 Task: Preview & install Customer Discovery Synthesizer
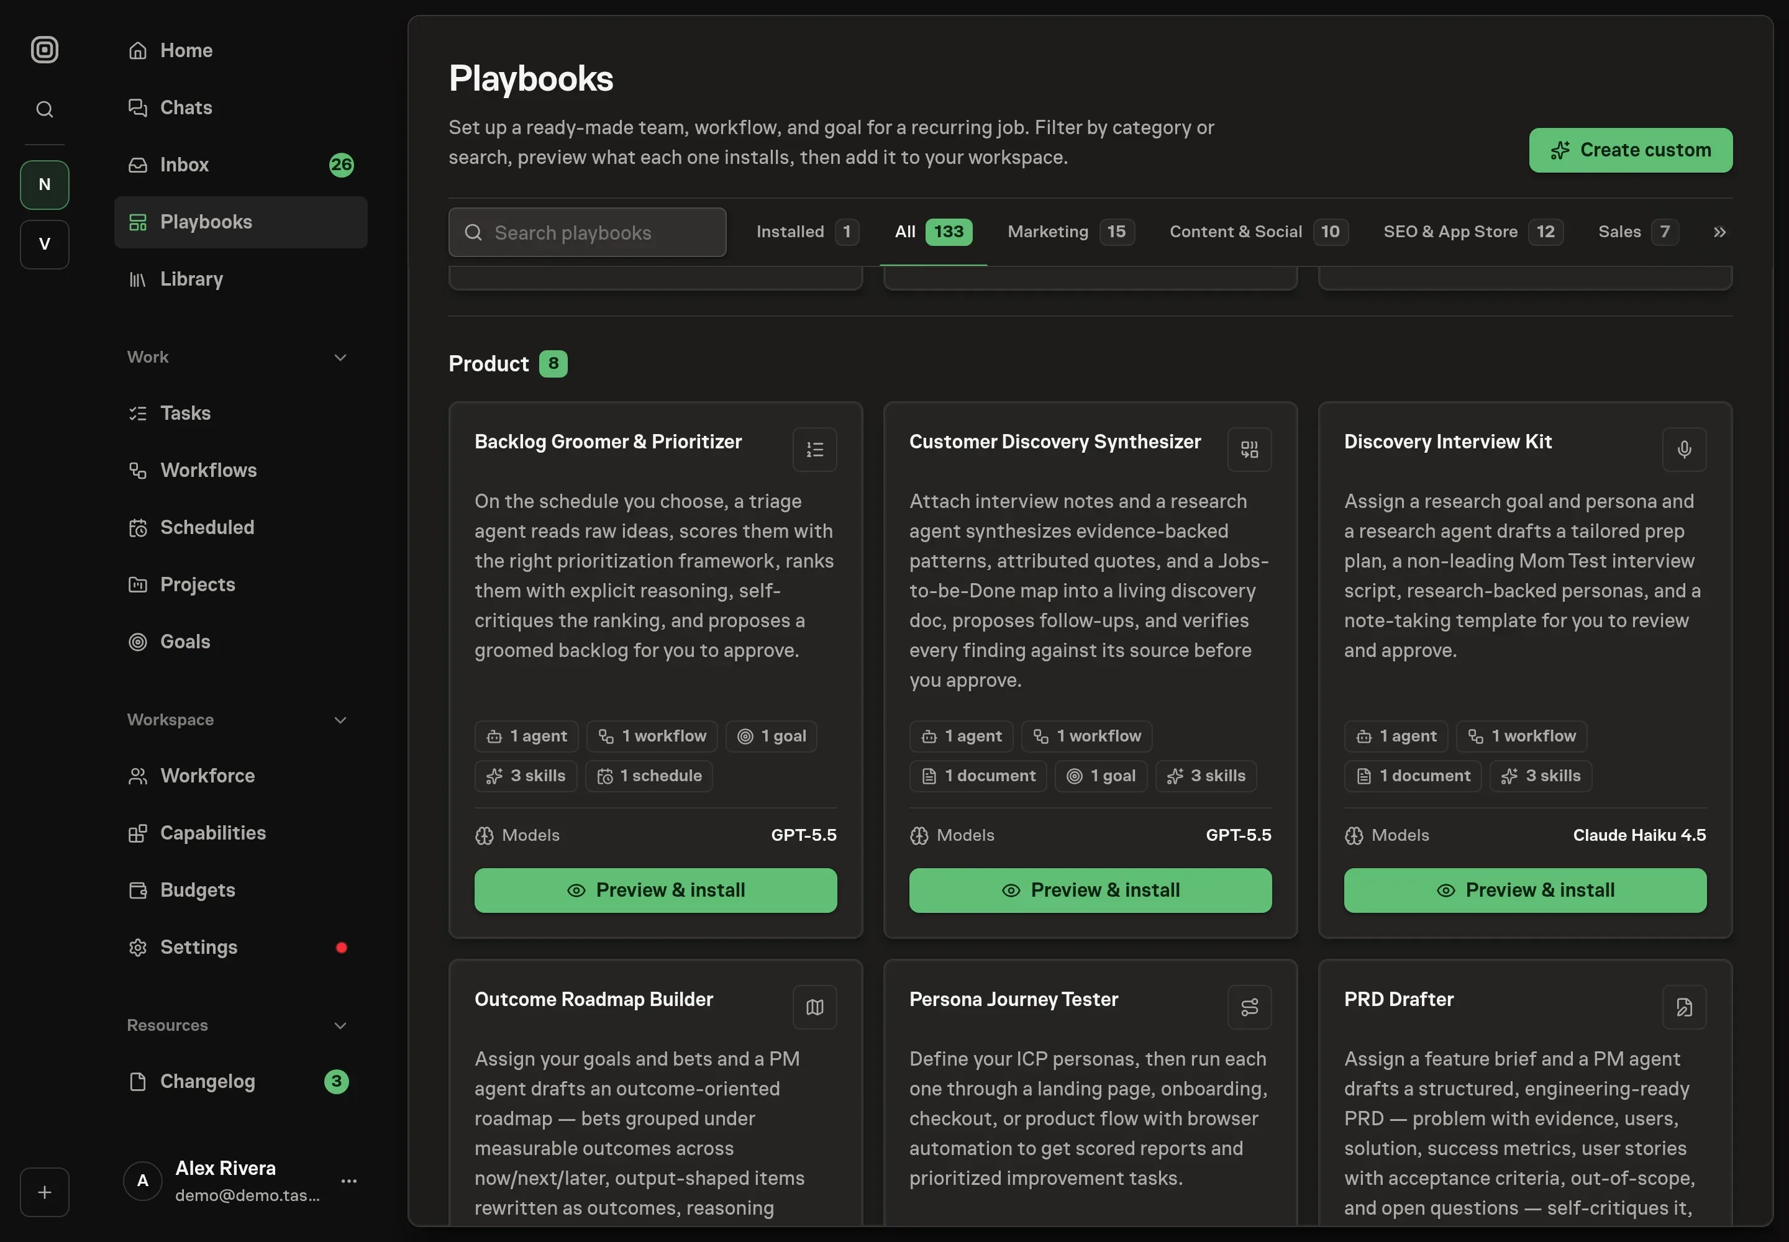[x=1090, y=891]
